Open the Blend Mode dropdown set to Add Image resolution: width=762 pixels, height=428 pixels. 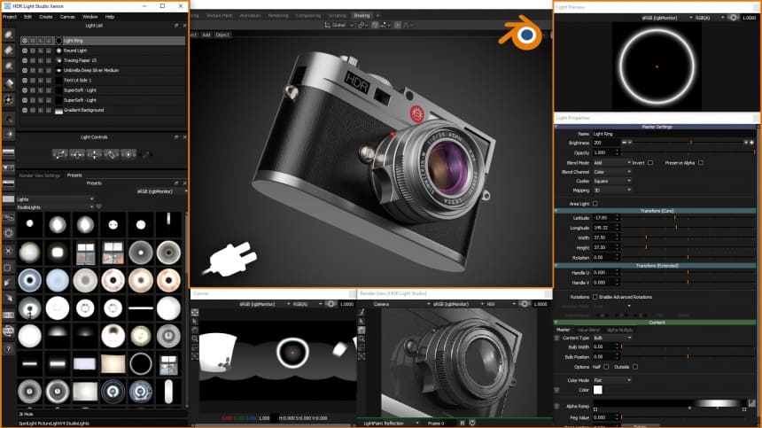point(610,162)
